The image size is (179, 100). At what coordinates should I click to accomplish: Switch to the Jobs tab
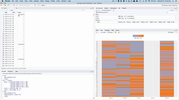[17, 72]
